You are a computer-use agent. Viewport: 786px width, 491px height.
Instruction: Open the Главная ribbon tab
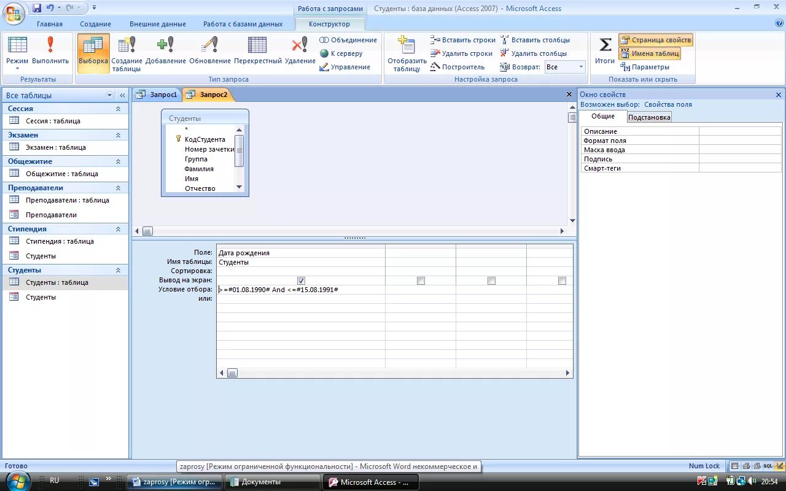pos(50,24)
